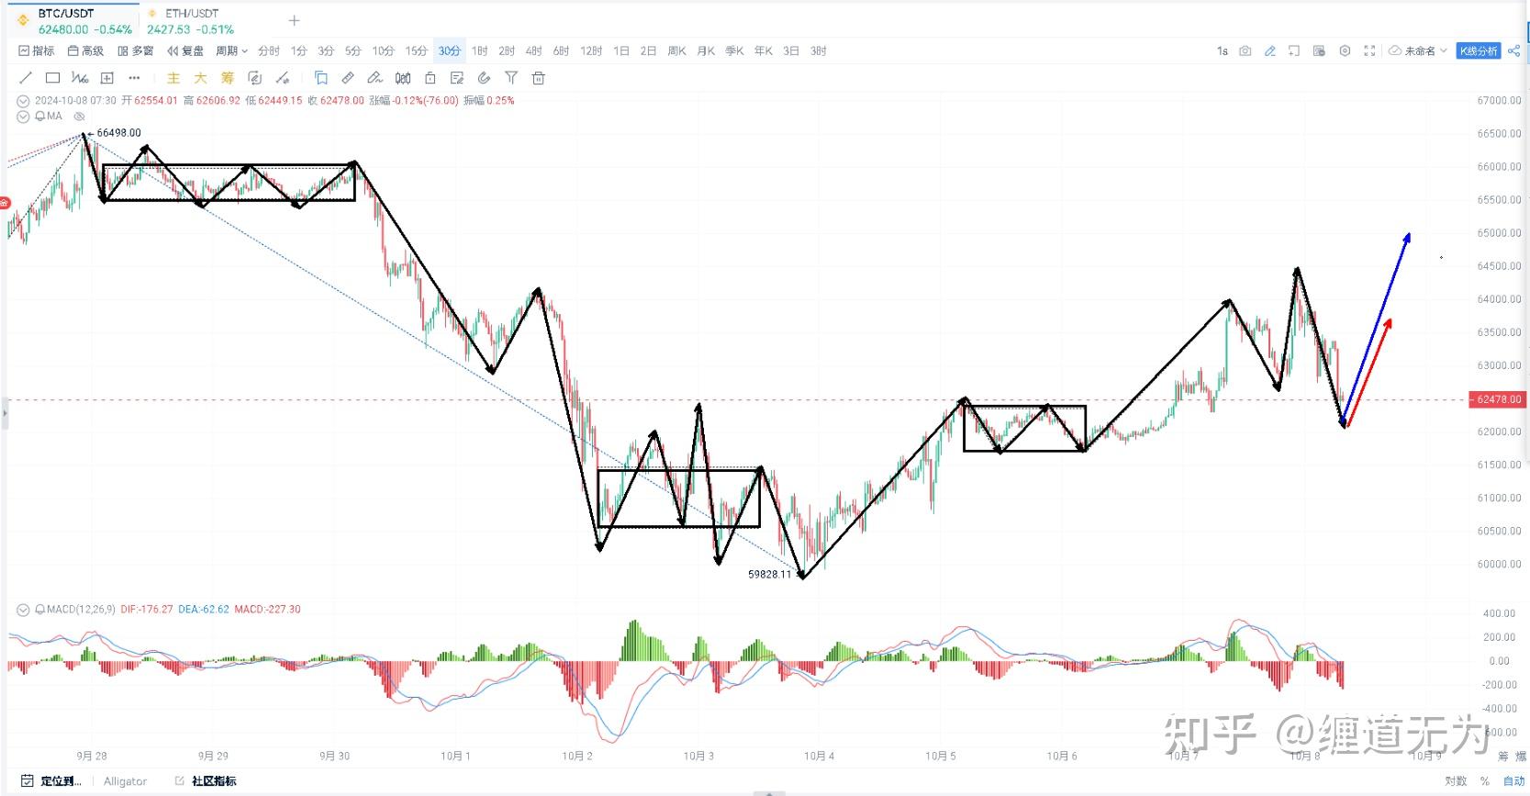Screen dimensions: 1530x796
Task: Click the blue pencil draw mode icon
Action: [x=1270, y=51]
